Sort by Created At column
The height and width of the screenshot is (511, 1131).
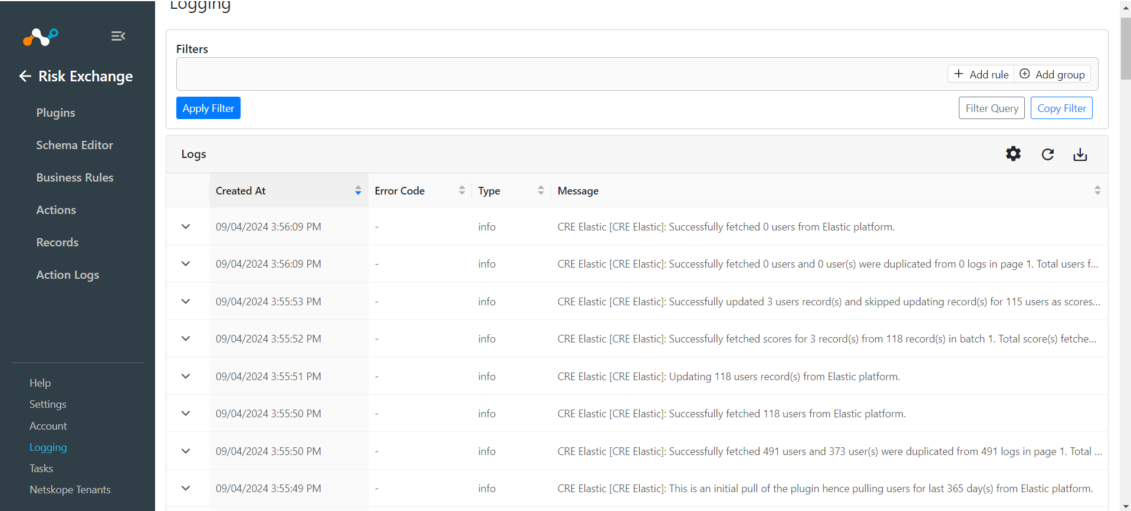358,190
